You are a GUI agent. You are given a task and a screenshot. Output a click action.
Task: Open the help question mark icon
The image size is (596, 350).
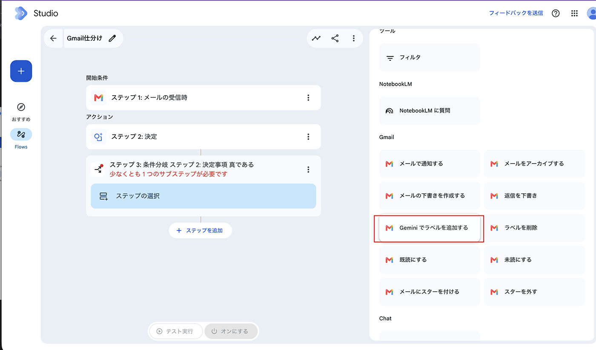click(556, 13)
